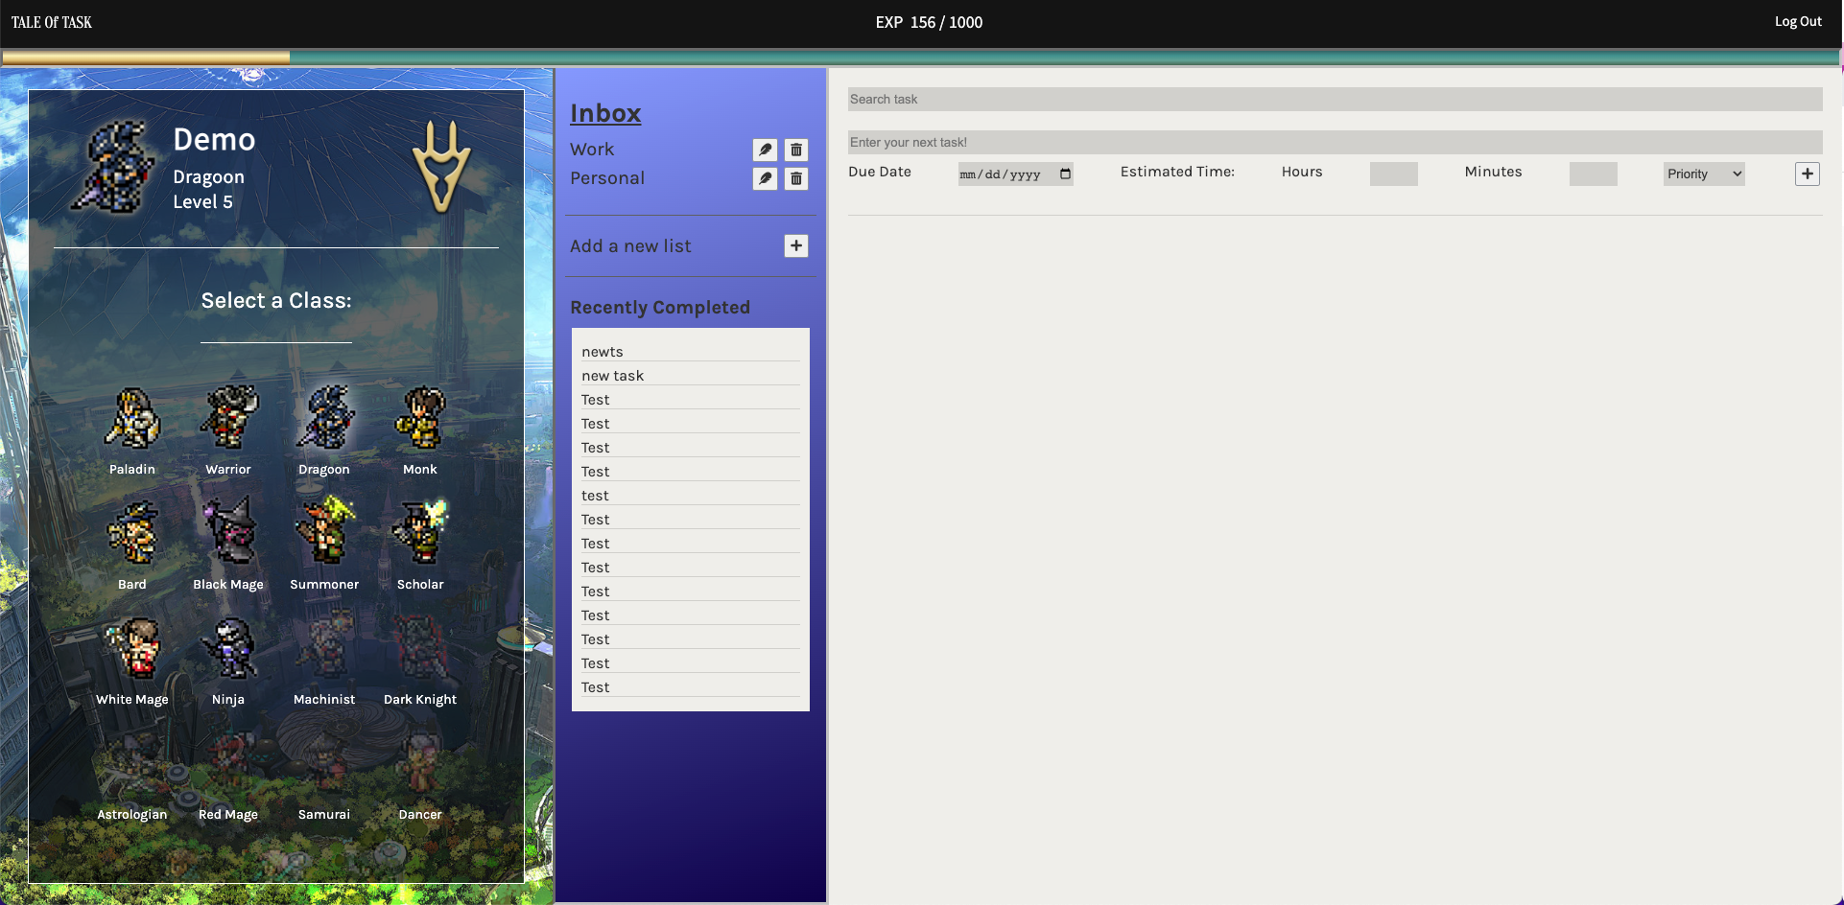Viewport: 1844px width, 905px height.
Task: Click the EXP progress bar
Action: pyautogui.click(x=921, y=58)
